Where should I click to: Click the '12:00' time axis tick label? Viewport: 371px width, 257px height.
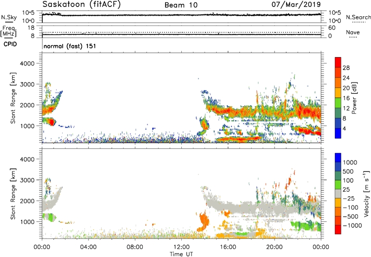(181, 247)
